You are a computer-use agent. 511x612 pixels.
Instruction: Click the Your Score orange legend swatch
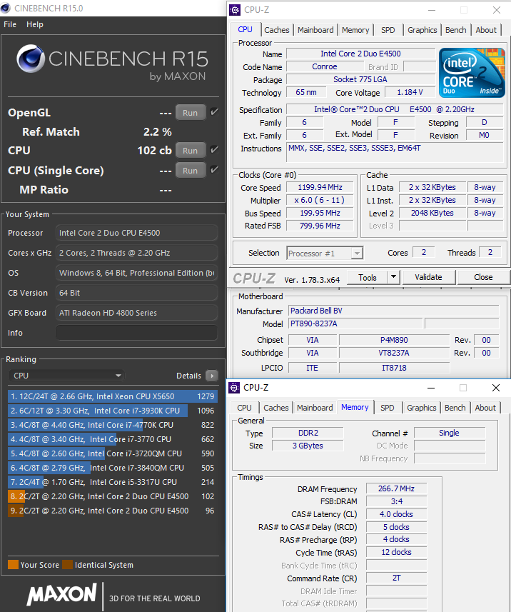[x=14, y=564]
